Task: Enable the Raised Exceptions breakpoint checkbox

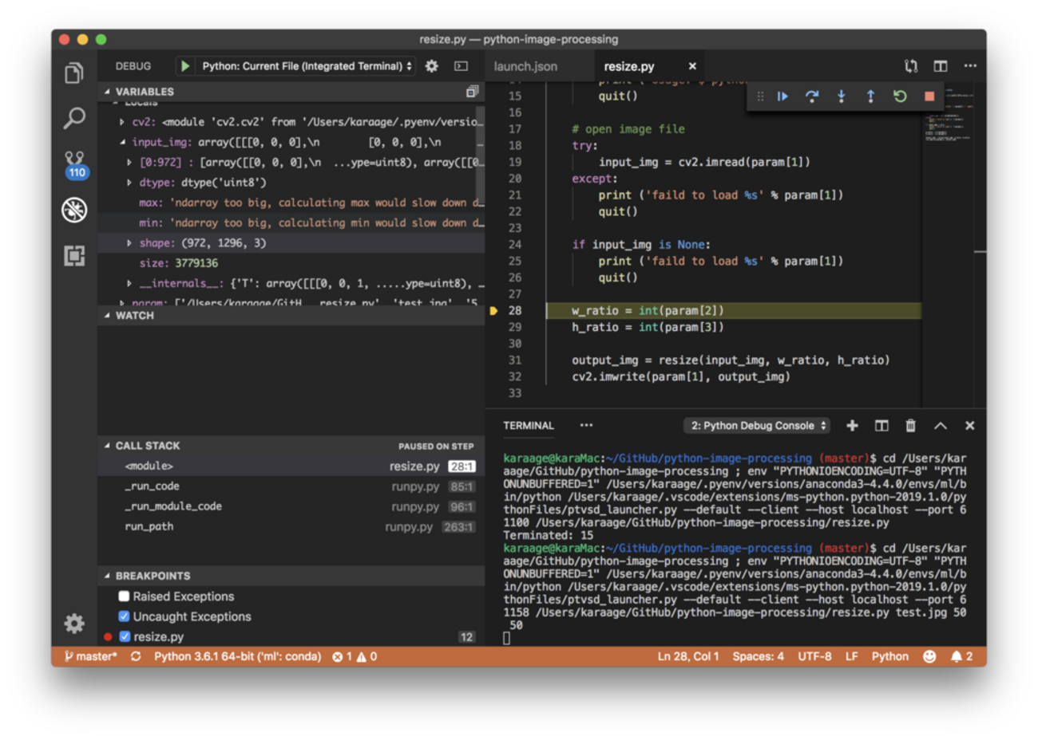Action: (124, 596)
